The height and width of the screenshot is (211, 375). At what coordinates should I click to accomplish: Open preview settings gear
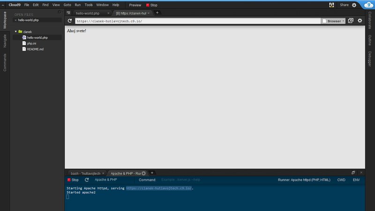(360, 21)
